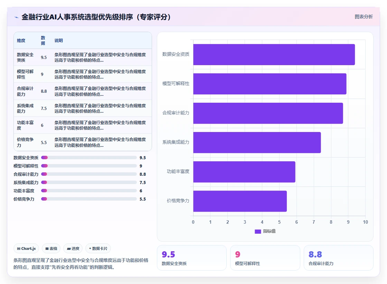
Task: Click the 8.8 合规审计能力 stat card
Action: (x=338, y=258)
